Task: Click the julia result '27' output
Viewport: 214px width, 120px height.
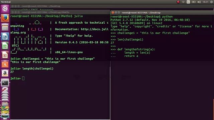Action: coord(12,72)
